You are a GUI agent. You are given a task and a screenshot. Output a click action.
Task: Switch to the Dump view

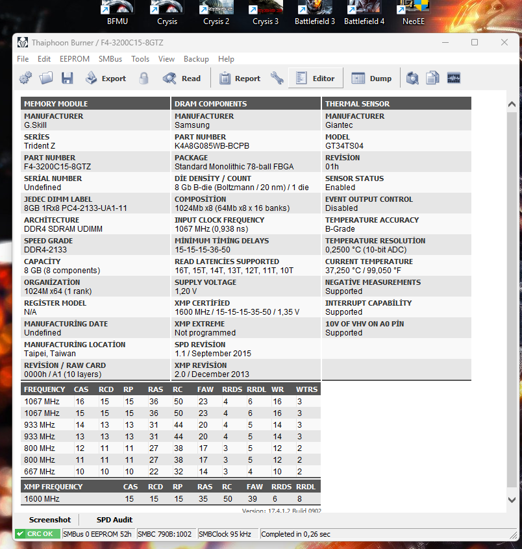pos(371,78)
